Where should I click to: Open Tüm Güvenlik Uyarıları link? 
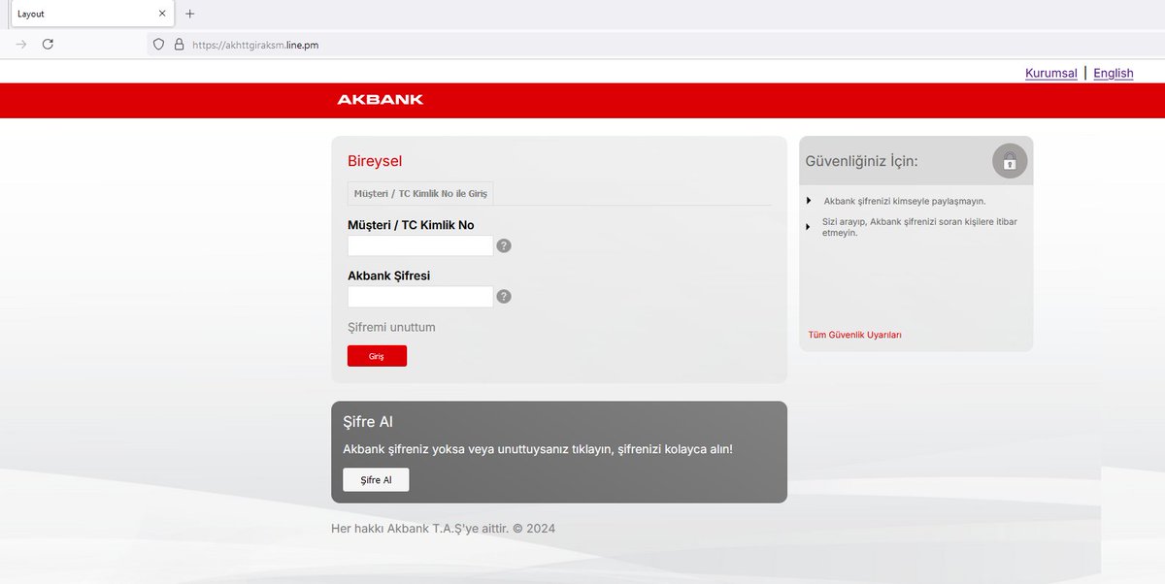point(855,335)
